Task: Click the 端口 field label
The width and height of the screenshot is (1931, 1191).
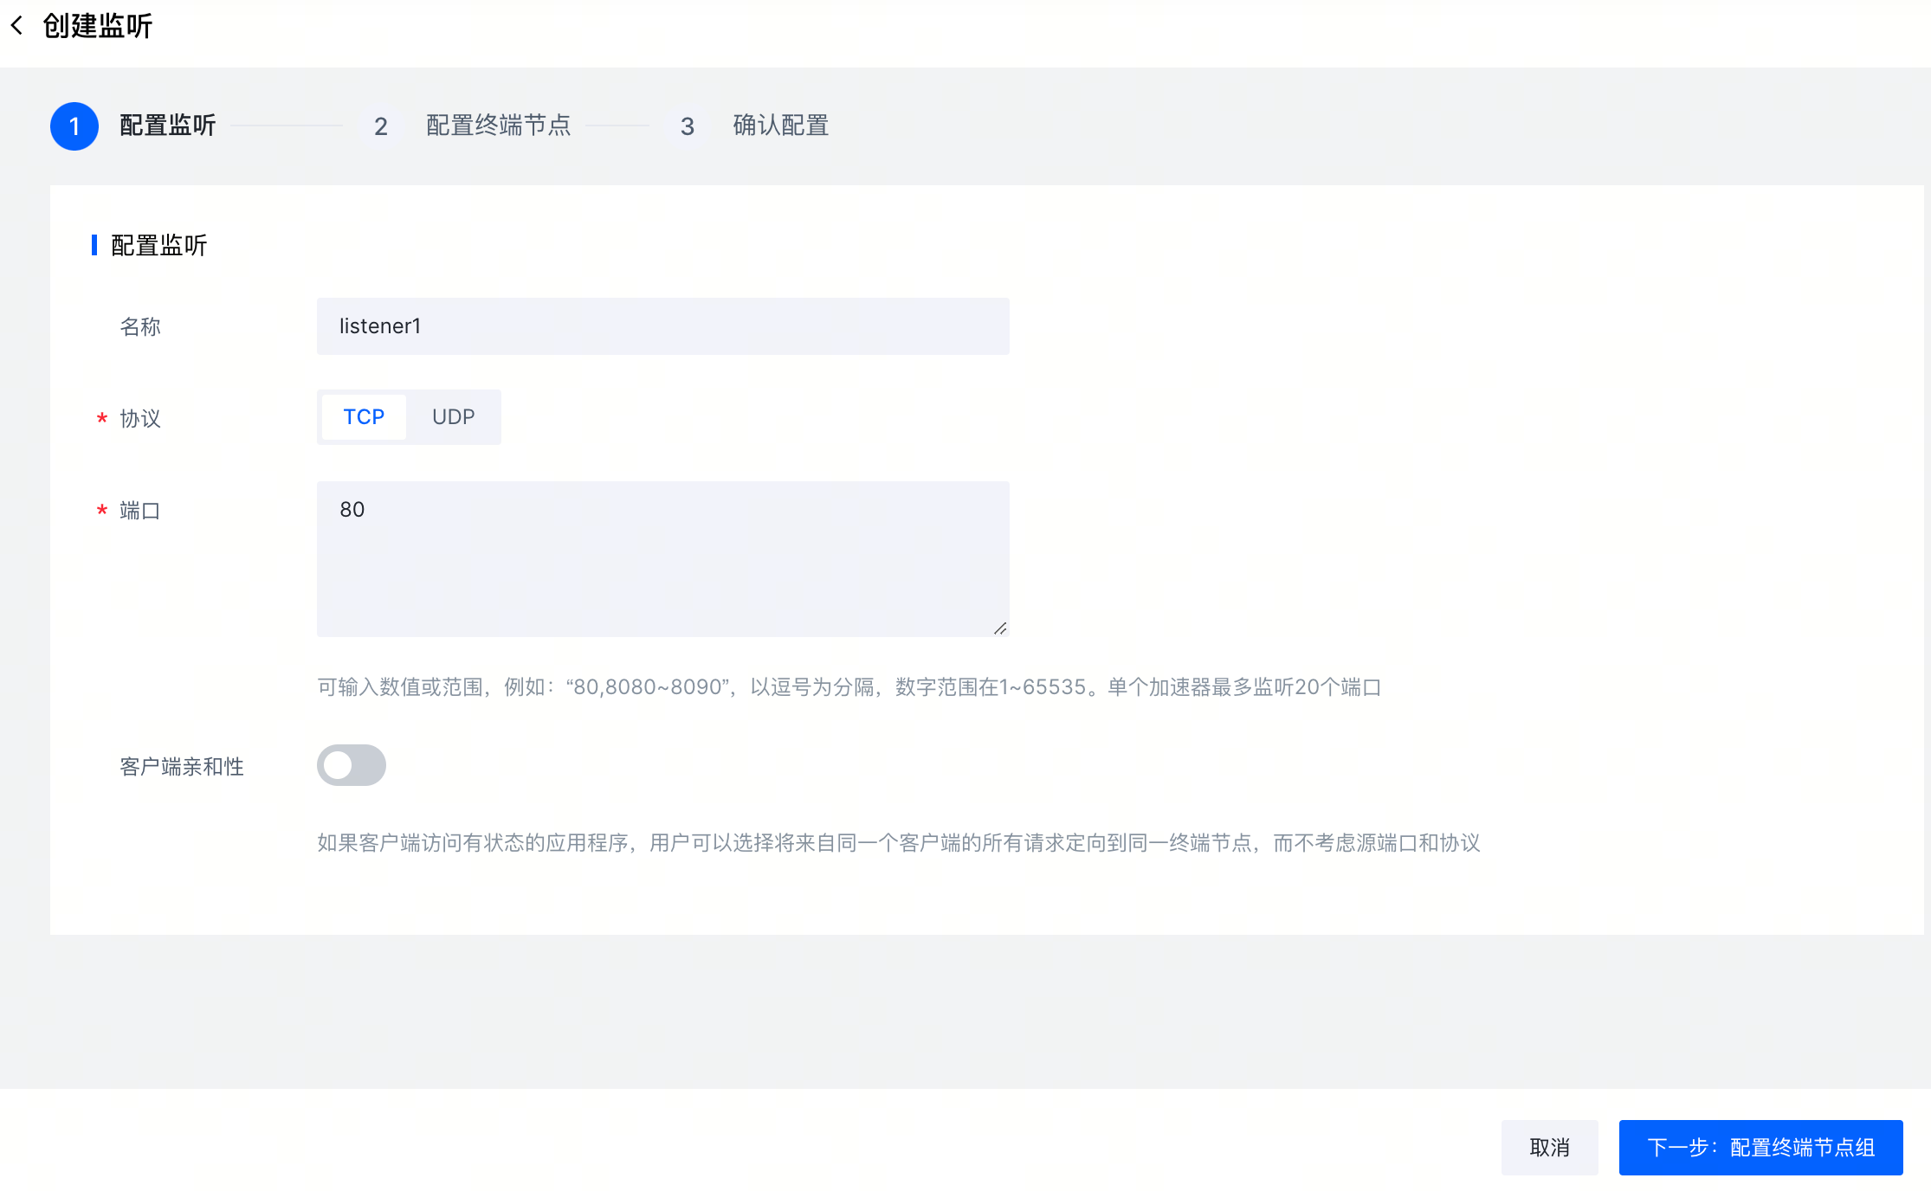Action: click(x=139, y=511)
